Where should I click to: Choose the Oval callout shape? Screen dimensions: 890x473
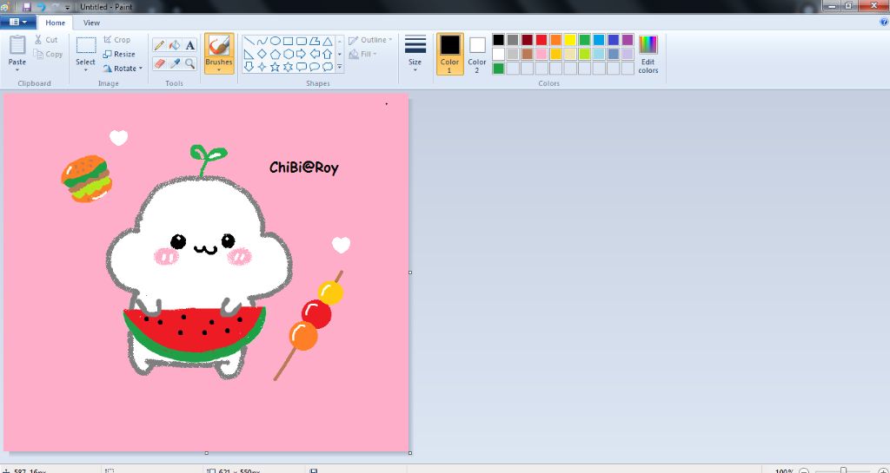314,67
